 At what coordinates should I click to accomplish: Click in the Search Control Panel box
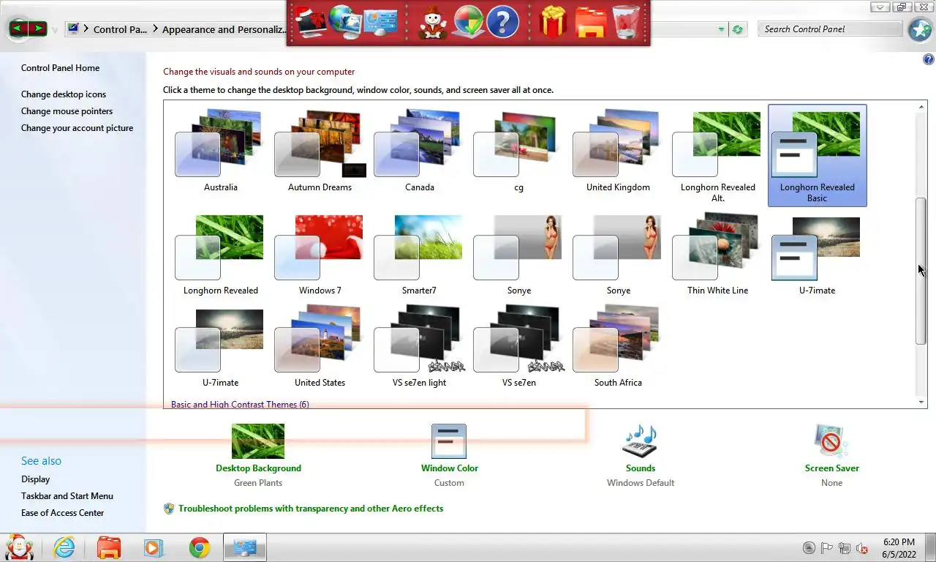pyautogui.click(x=829, y=29)
